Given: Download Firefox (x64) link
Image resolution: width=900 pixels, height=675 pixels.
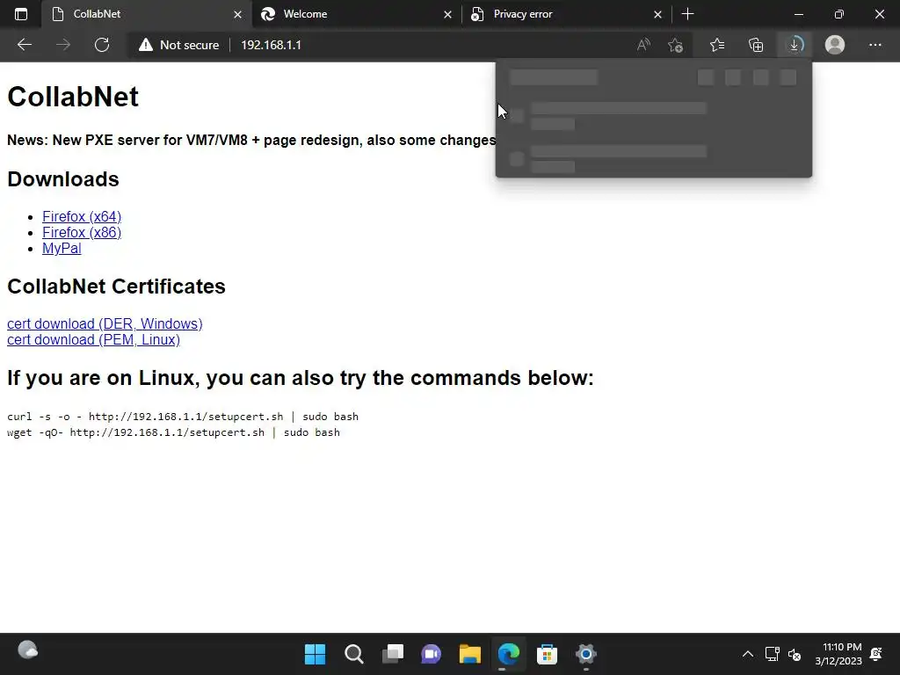Looking at the screenshot, I should click(x=82, y=216).
